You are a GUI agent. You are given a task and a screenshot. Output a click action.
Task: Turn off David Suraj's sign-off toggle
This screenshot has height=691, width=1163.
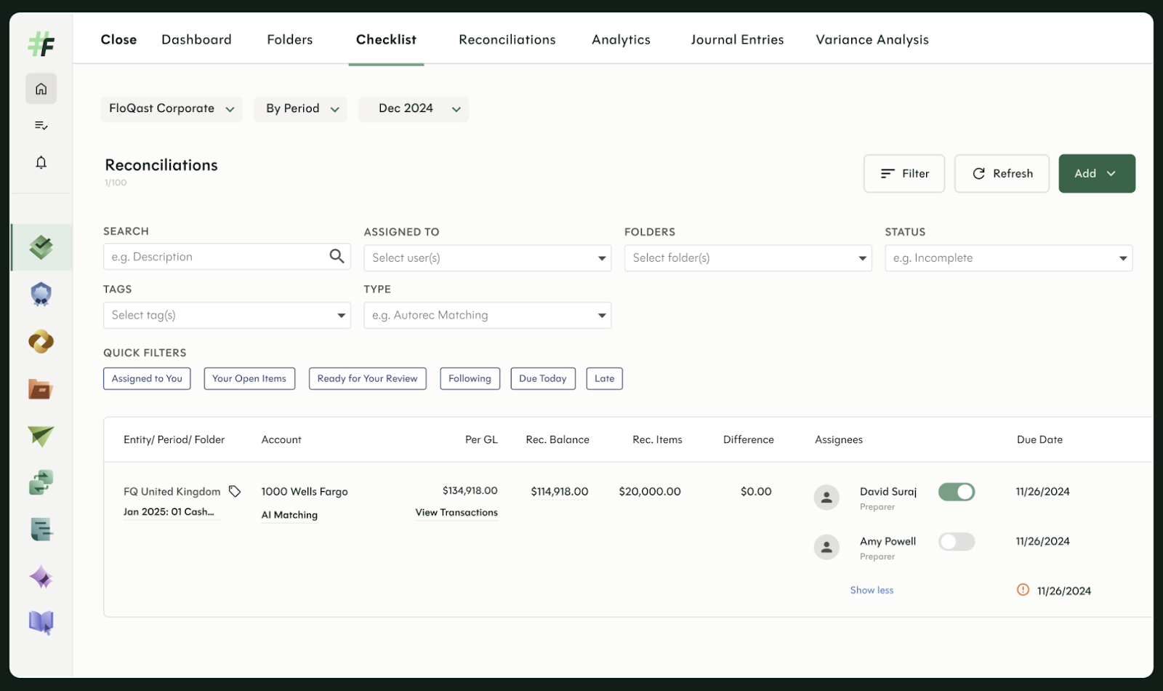[957, 492]
